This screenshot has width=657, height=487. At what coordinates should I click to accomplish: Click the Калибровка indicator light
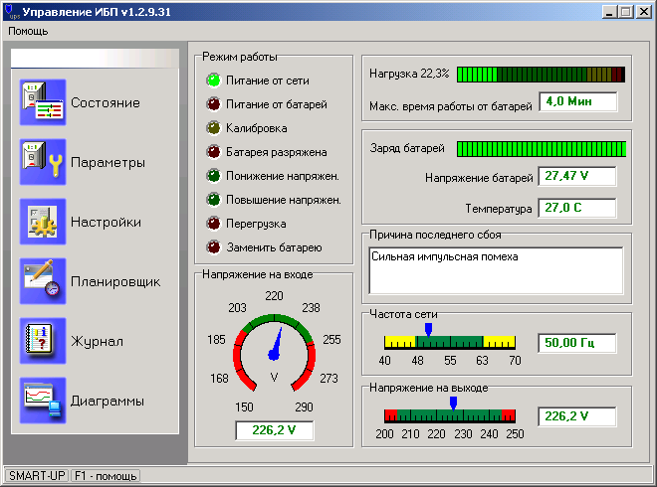(x=212, y=128)
